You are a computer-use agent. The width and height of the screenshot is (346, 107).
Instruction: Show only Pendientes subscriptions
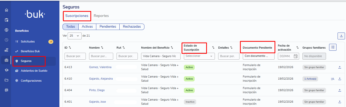(108, 27)
